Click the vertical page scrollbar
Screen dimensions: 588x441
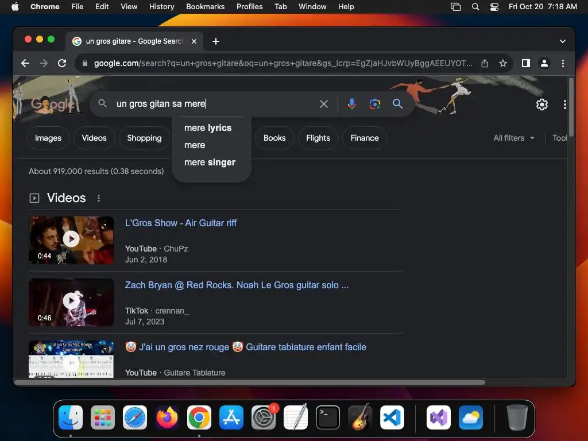(x=571, y=107)
